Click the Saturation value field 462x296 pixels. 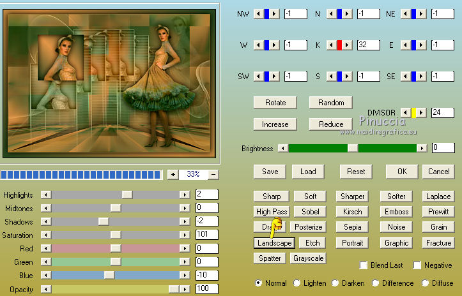[207, 235]
